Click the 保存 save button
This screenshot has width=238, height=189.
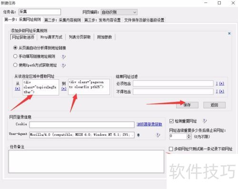pyautogui.click(x=187, y=105)
